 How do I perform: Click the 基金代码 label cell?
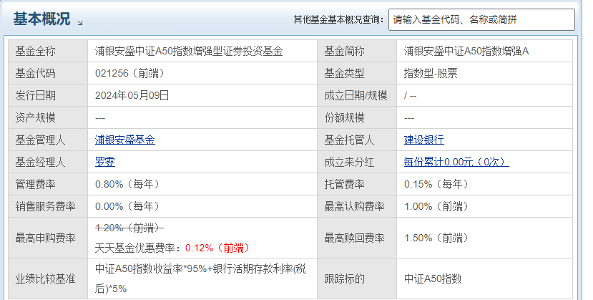point(48,74)
